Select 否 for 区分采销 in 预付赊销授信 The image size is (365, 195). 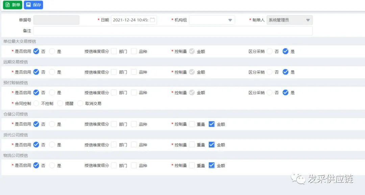coord(270,92)
